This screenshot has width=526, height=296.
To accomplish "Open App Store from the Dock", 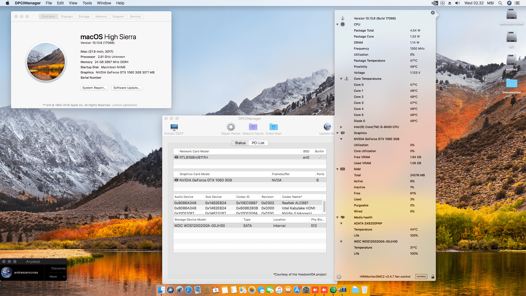I will point(297,290).
